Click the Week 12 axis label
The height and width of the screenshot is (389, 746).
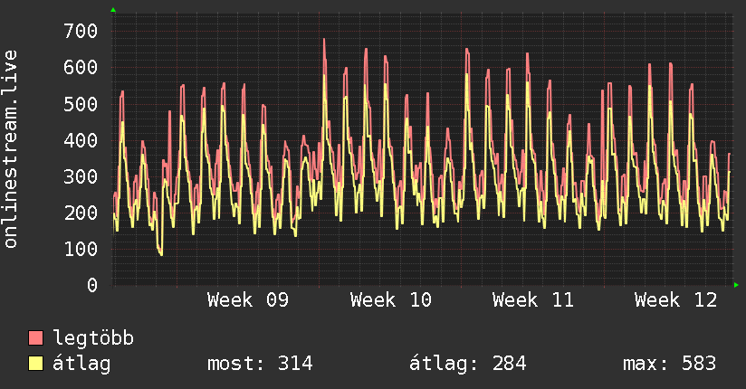675,300
